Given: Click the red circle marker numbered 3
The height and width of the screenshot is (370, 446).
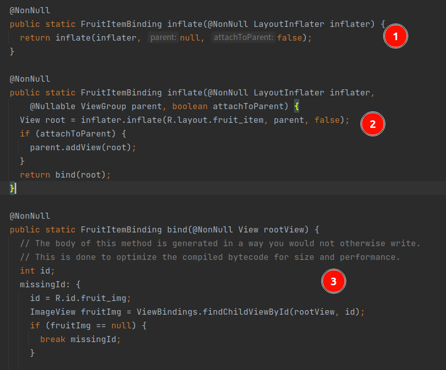Looking at the screenshot, I should coord(333,281).
